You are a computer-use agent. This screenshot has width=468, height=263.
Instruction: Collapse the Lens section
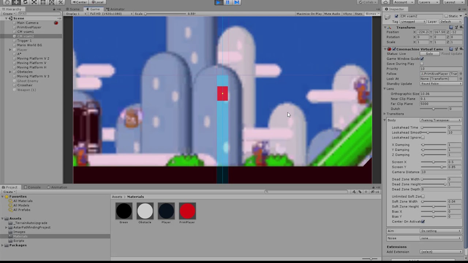[385, 89]
